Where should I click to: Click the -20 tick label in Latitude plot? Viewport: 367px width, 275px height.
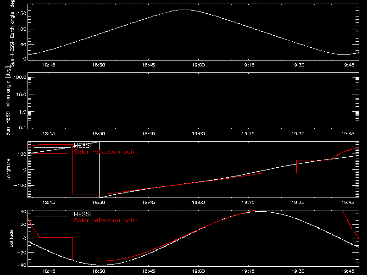click(22, 253)
